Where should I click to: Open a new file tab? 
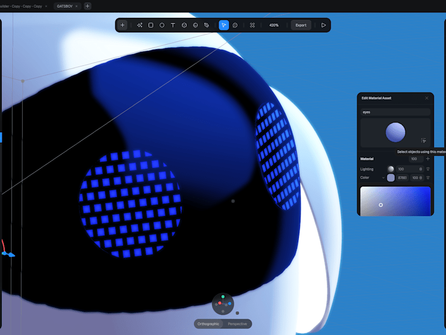88,6
